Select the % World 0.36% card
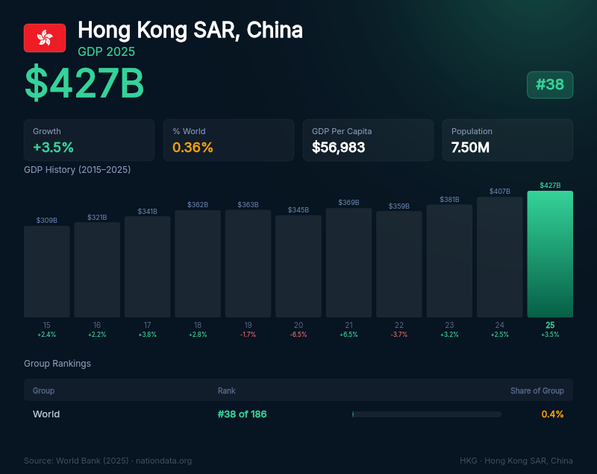 click(228, 140)
